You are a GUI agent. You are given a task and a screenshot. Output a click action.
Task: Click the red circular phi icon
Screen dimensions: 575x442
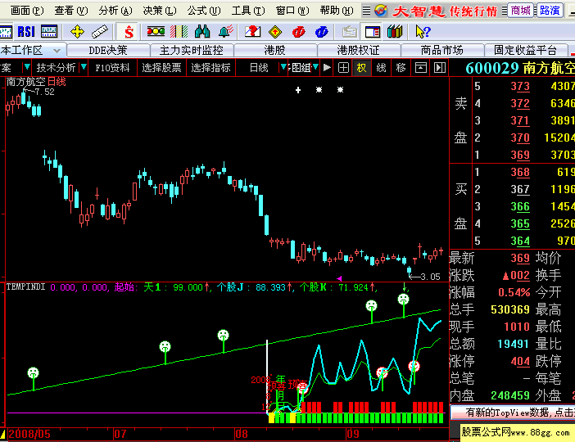pyautogui.click(x=298, y=32)
